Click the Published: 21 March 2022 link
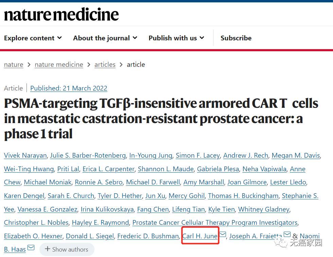 [x=69, y=88]
